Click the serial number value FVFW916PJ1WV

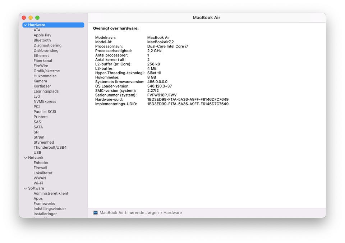162,95
